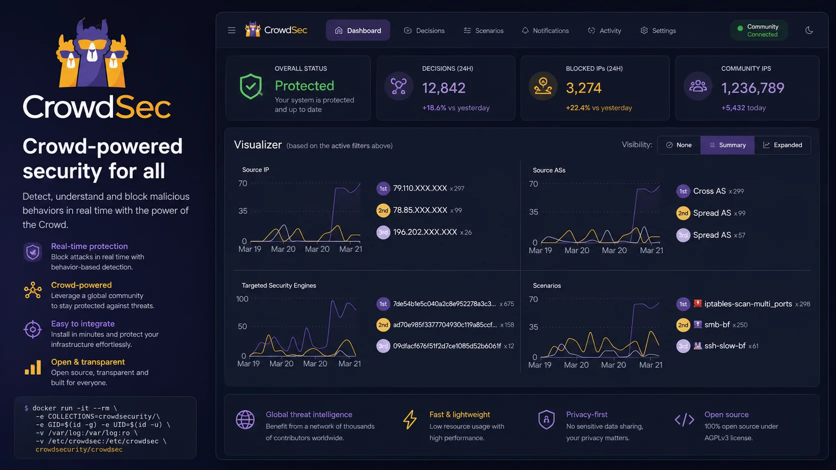Click iptables-scan-multi_ports scenario icon
Screen dimensions: 836x470
(x=697, y=303)
